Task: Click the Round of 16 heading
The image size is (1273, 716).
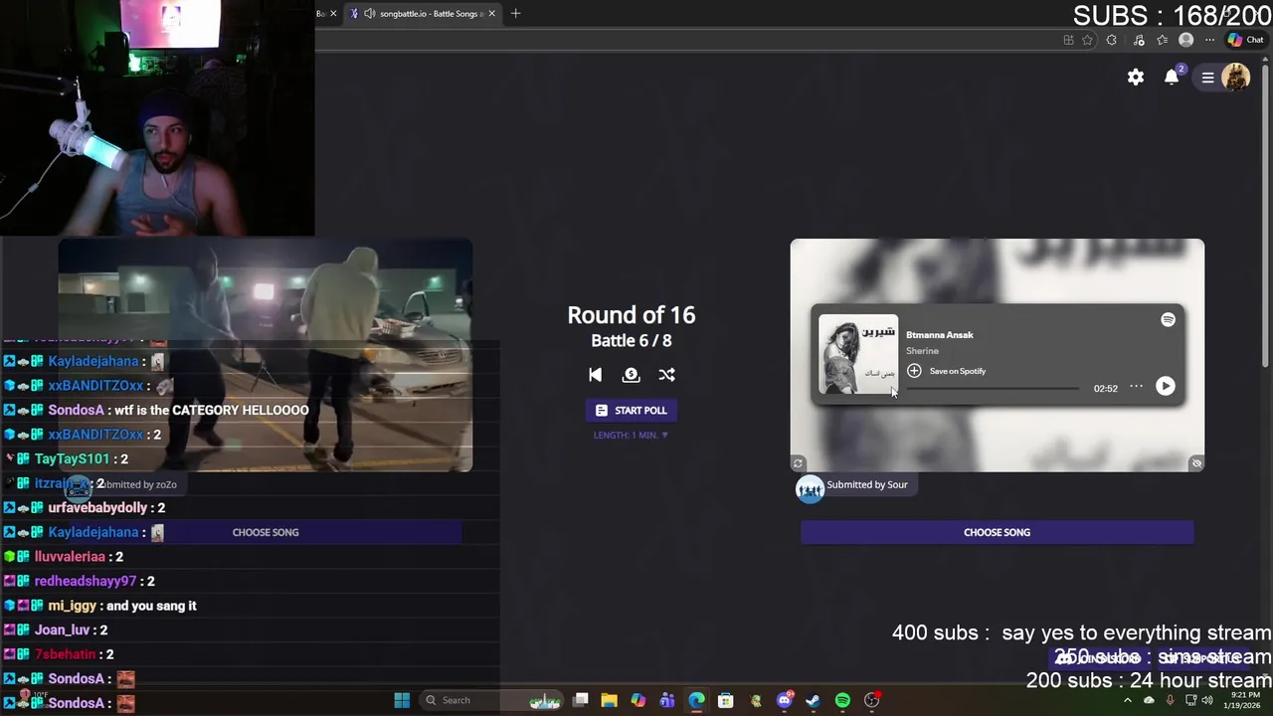Action: click(x=631, y=315)
